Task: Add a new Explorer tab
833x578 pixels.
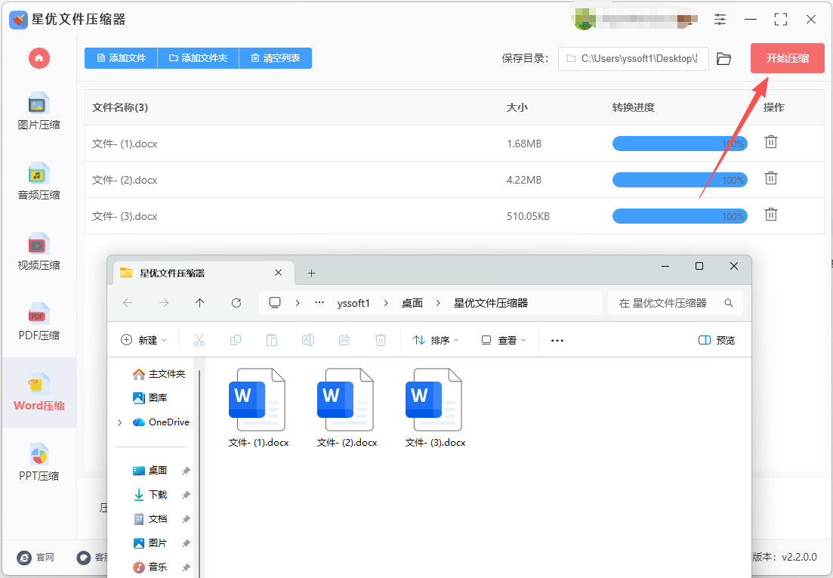Action: point(311,273)
